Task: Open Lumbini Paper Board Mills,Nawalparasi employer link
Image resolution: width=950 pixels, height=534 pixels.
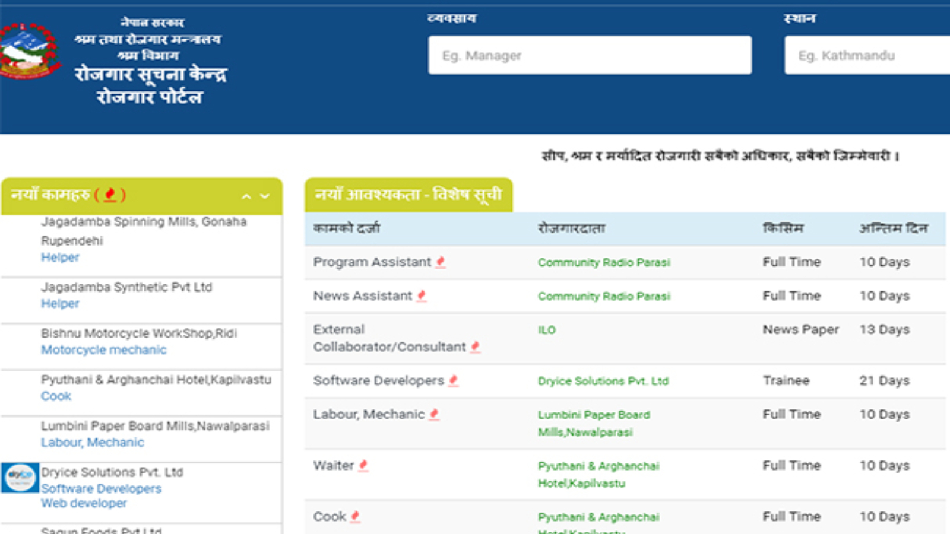Action: point(594,423)
